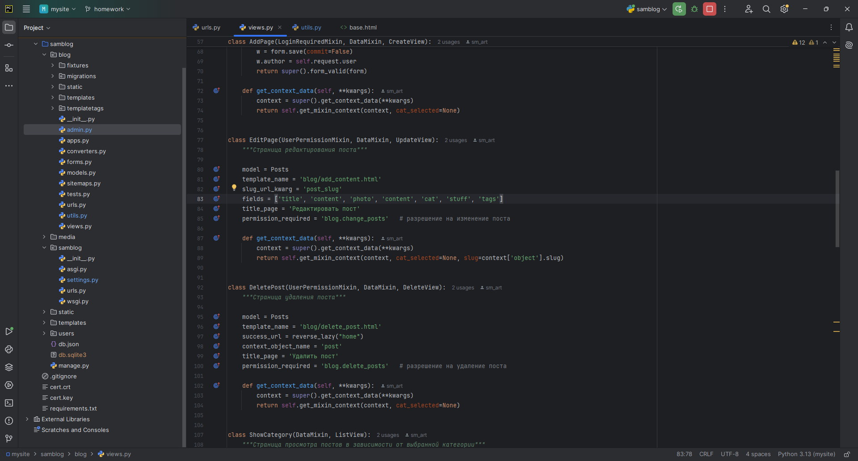The height and width of the screenshot is (461, 858).
Task: Stop the running samblog process
Action: 710,9
